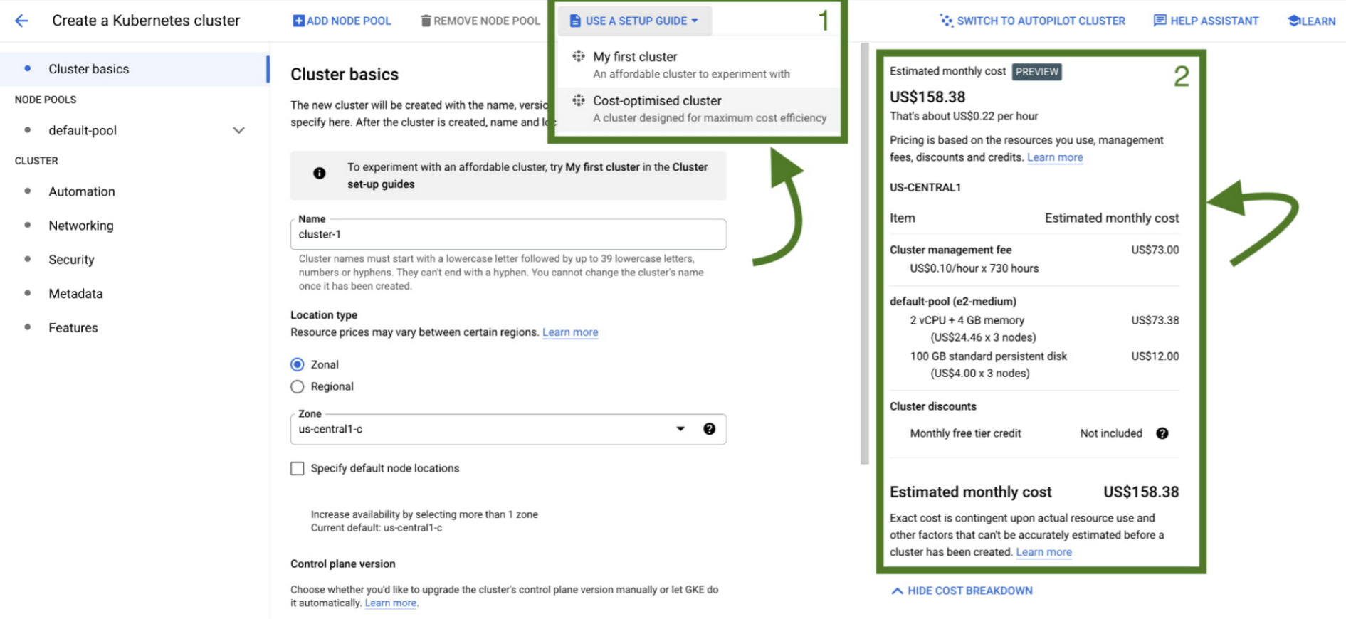The image size is (1346, 619).
Task: Select the Zonal location type
Action: tap(298, 364)
